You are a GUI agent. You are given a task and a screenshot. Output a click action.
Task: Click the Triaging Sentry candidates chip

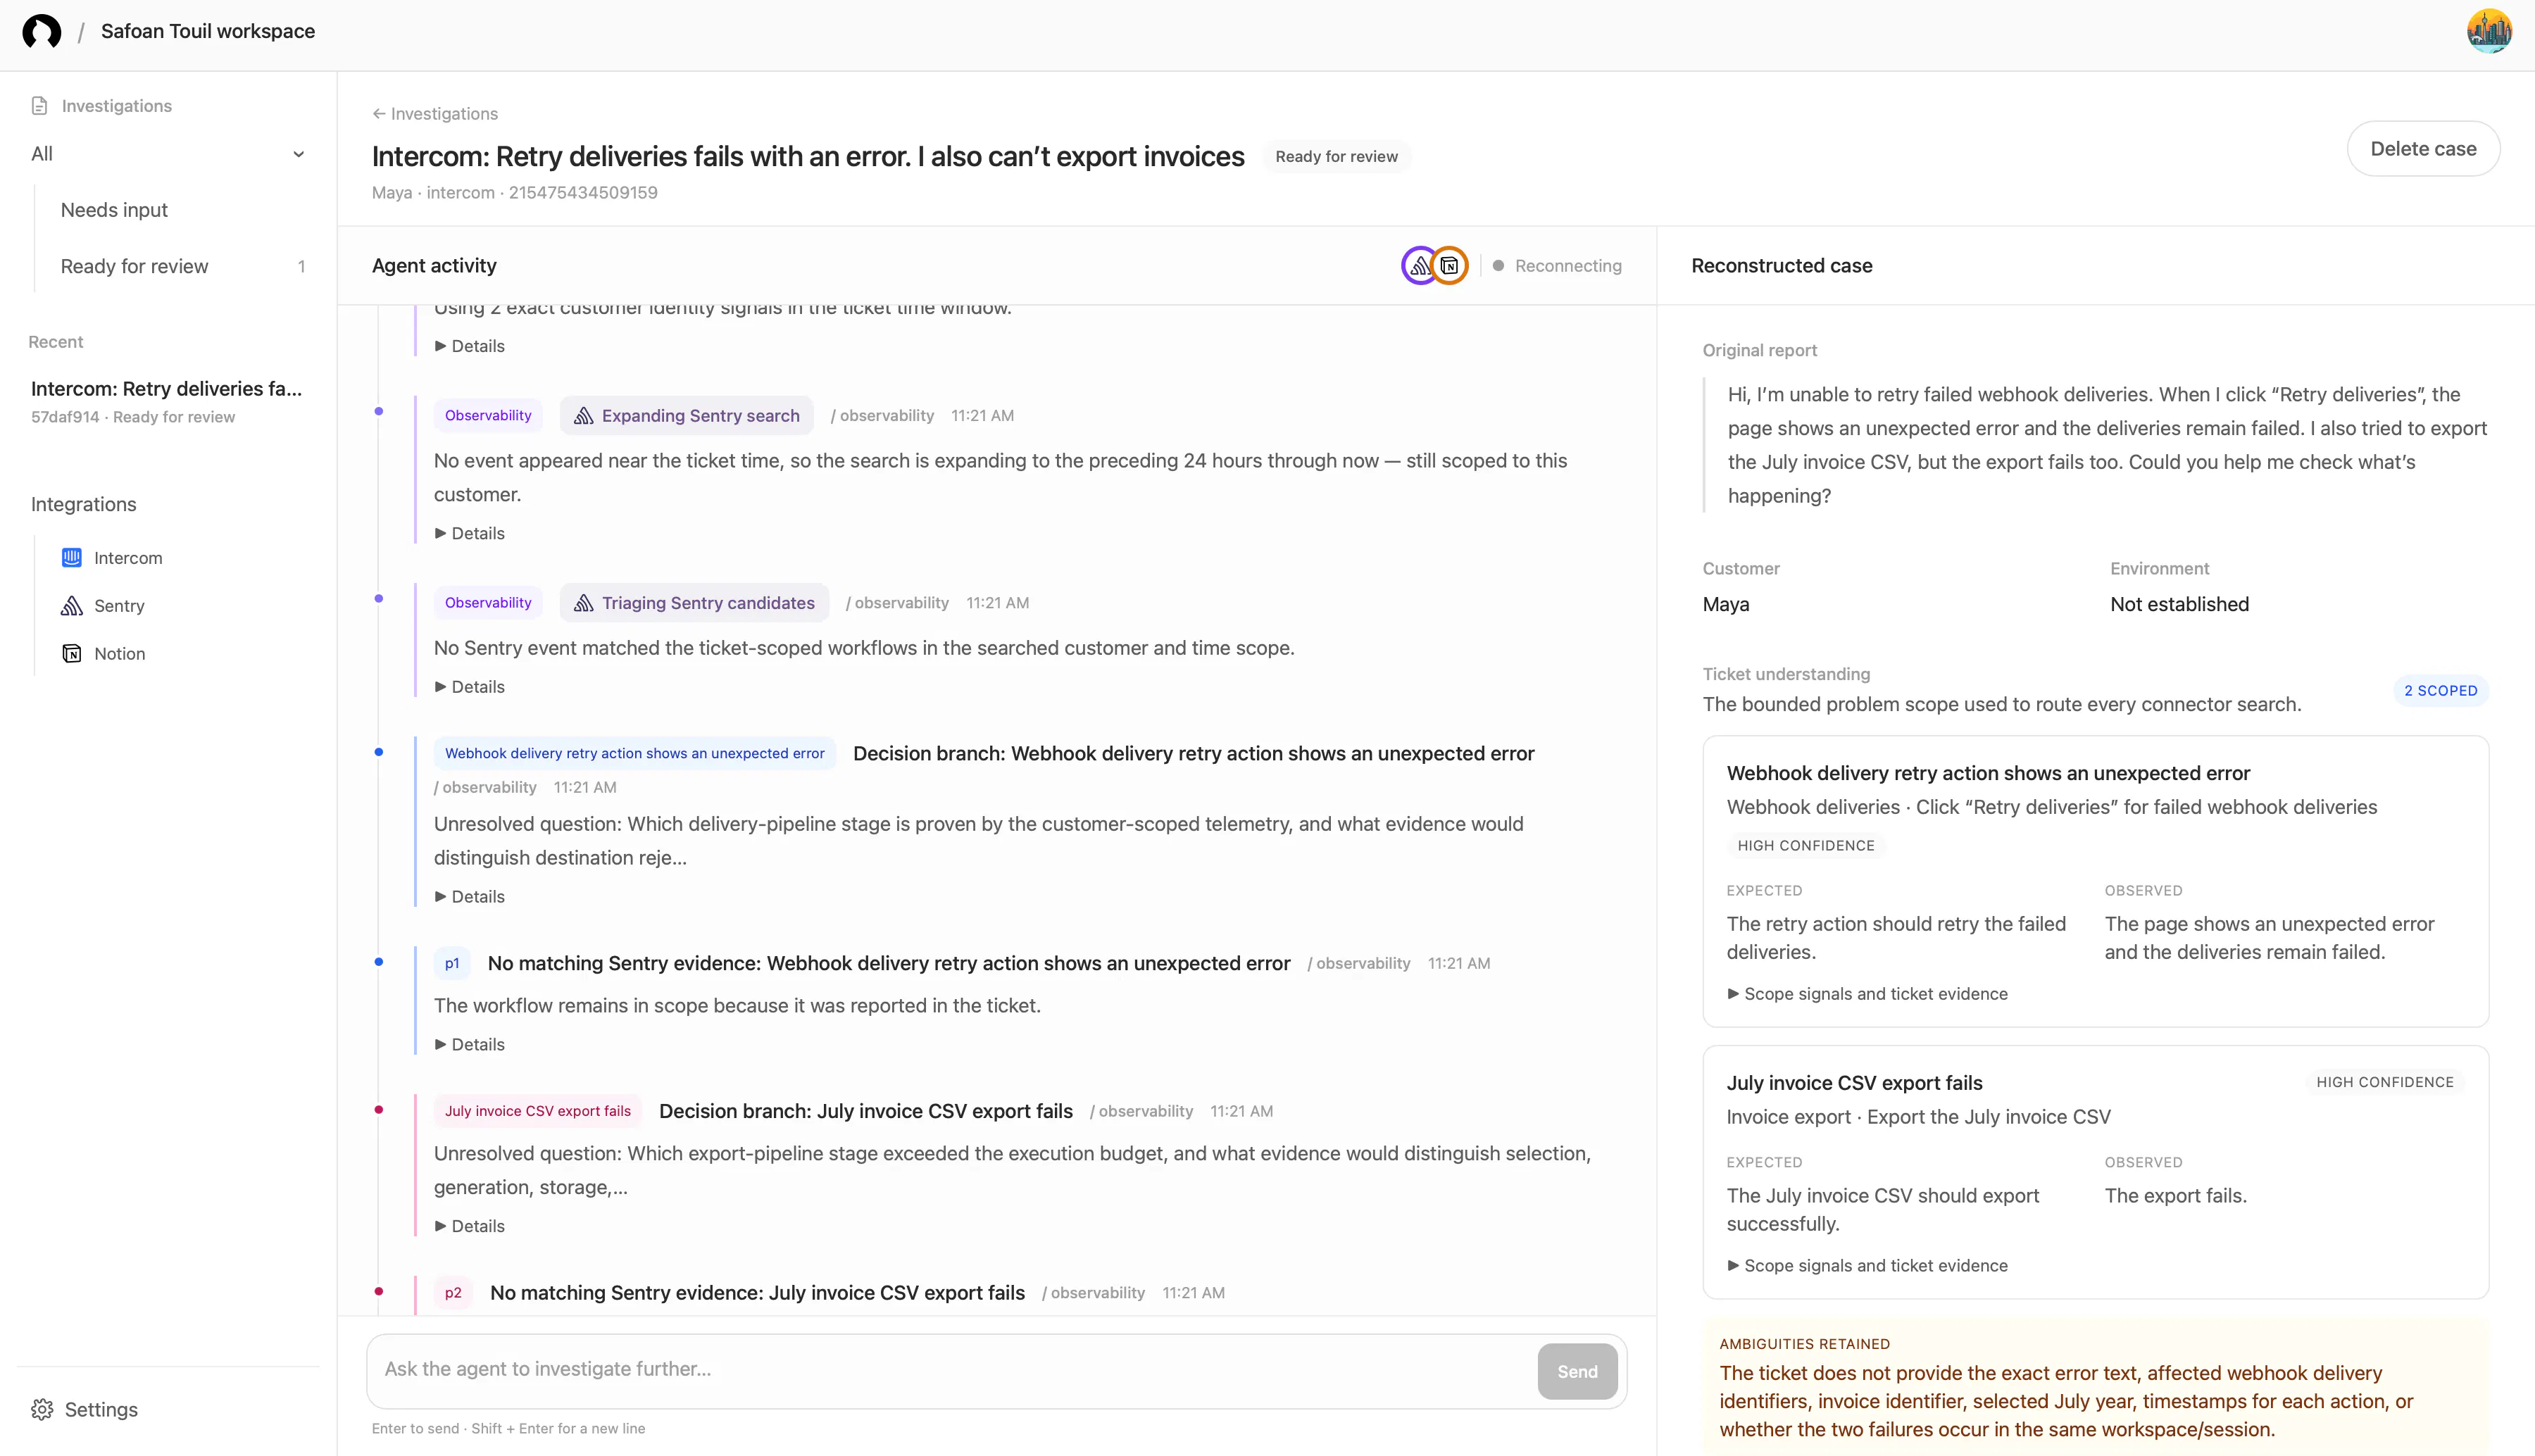694,603
